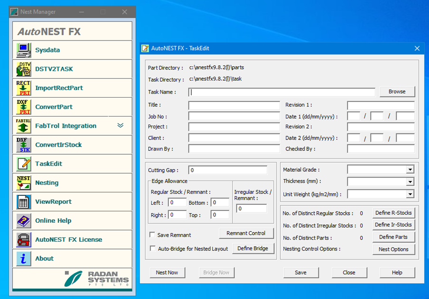Image resolution: width=429 pixels, height=299 pixels.
Task: Open the Thickness (mm) dropdown
Action: pyautogui.click(x=410, y=182)
